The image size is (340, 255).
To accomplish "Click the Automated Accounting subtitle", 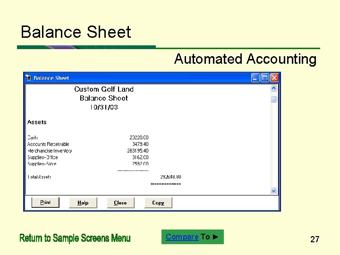I will [x=245, y=59].
